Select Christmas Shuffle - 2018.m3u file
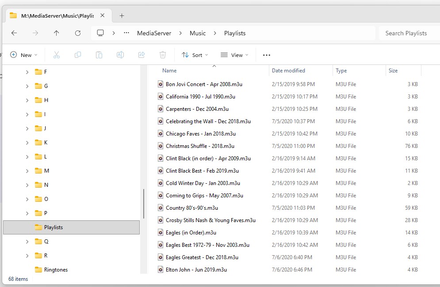Viewport: 440px width, 287px height. click(x=200, y=146)
